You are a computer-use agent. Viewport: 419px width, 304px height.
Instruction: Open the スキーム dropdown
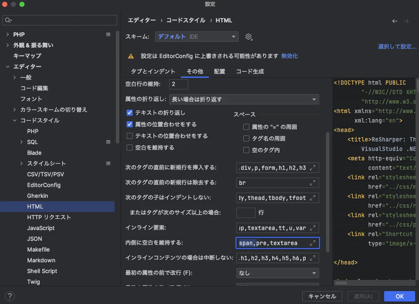(x=197, y=37)
